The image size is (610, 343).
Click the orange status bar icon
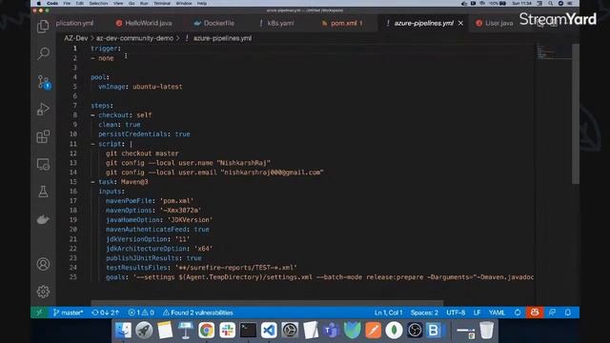(535, 313)
